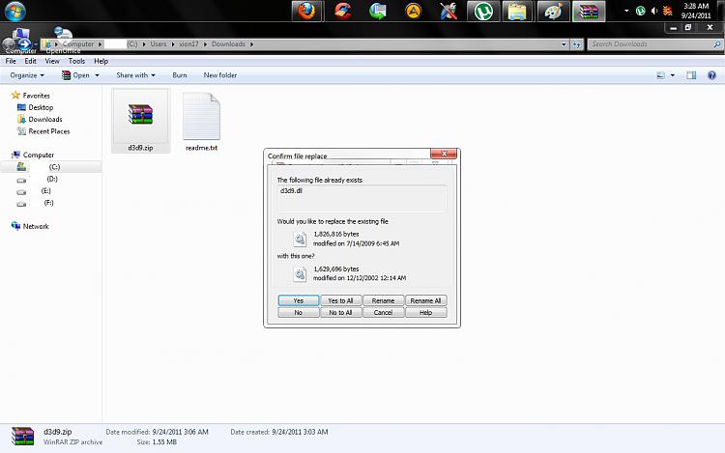
Task: Expand the Open button dropdown arrow
Action: tap(97, 75)
